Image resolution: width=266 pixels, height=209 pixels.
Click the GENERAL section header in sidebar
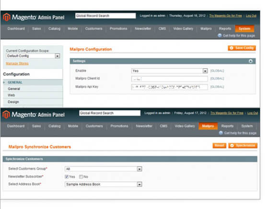33,82
